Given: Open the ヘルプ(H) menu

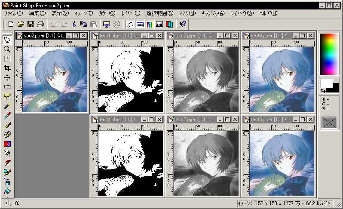Looking at the screenshot, I should click(268, 13).
